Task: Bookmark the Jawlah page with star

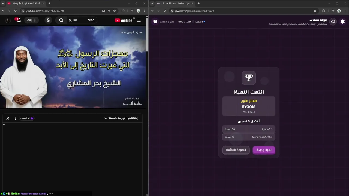Action: pos(315,11)
